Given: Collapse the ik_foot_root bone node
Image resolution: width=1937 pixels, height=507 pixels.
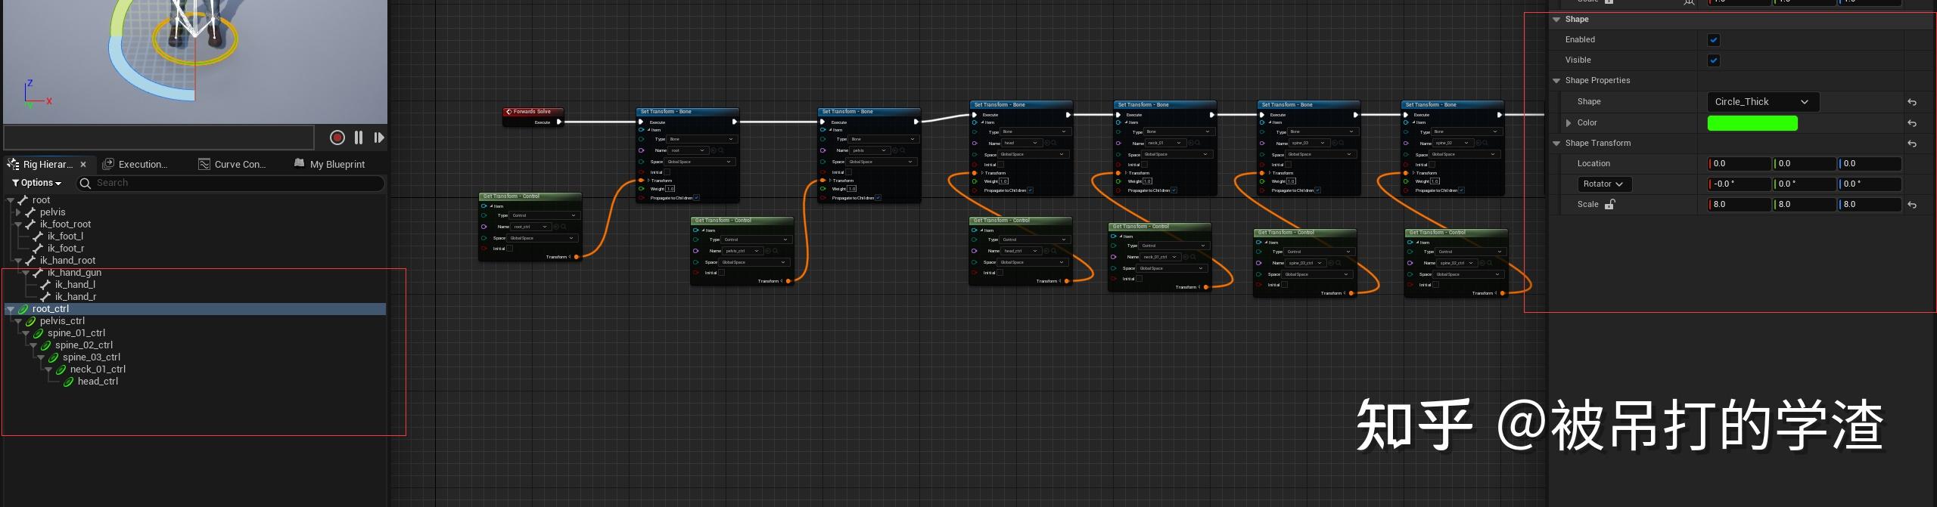Looking at the screenshot, I should tap(18, 224).
